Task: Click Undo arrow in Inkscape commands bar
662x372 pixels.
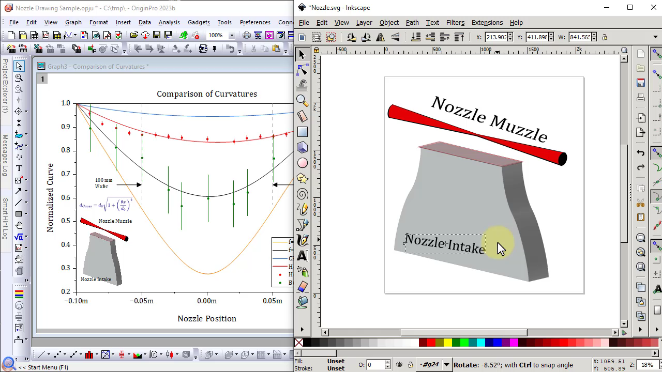Action: (x=641, y=152)
